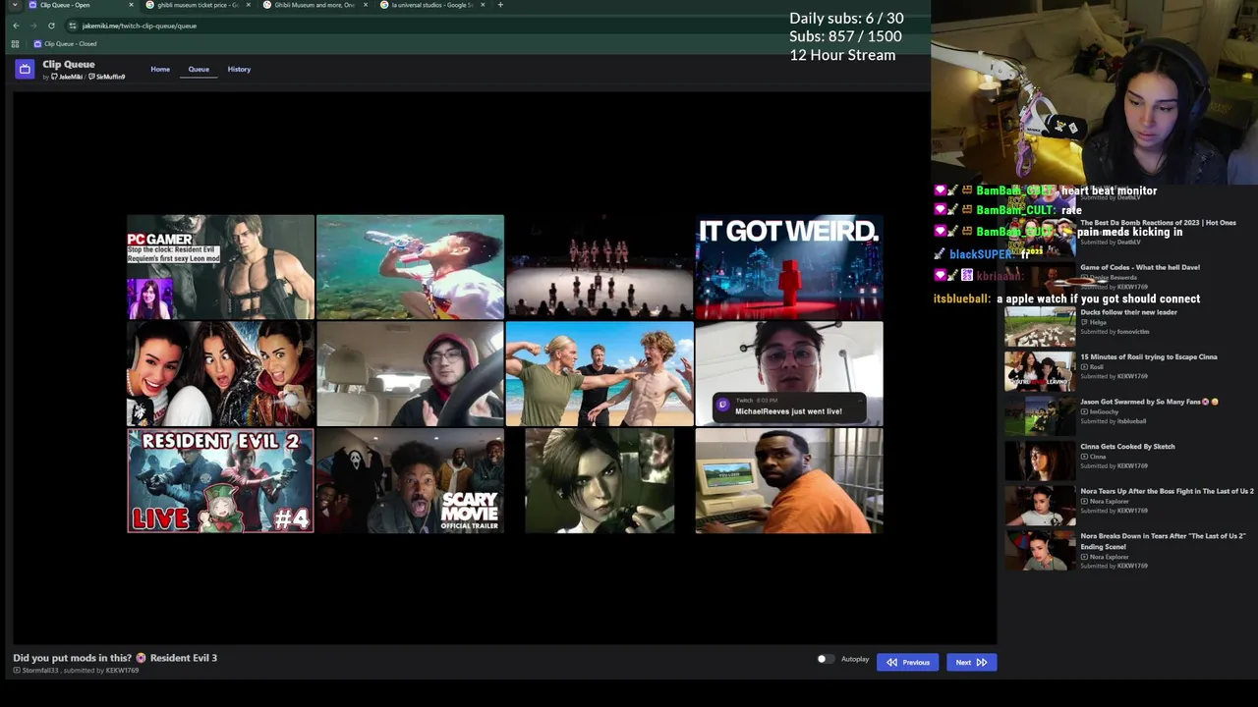Click the Previous clip button
Screen dimensions: 1258x707
click(908, 662)
